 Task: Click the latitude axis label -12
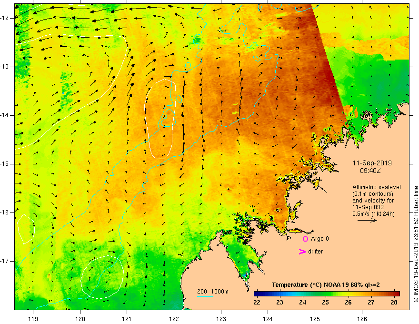click(x=5, y=18)
